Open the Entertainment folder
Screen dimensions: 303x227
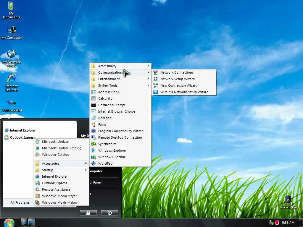120,79
